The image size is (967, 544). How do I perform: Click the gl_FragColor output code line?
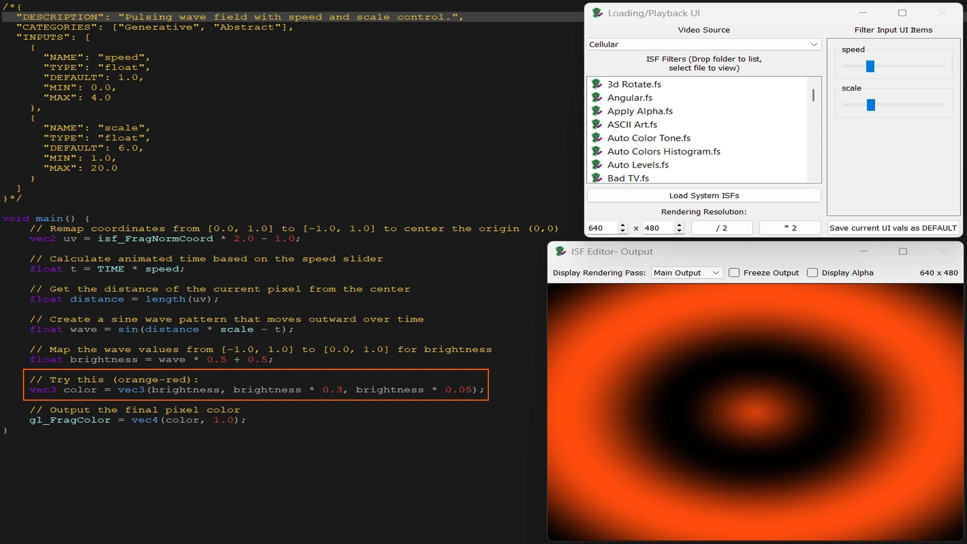[138, 420]
